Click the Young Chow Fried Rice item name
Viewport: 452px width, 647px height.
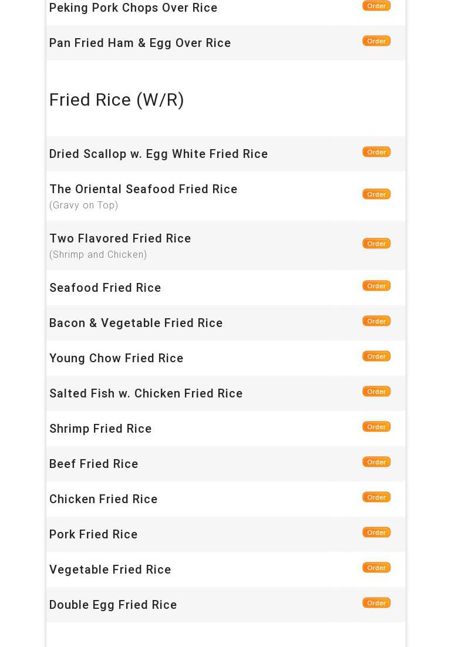pyautogui.click(x=116, y=358)
